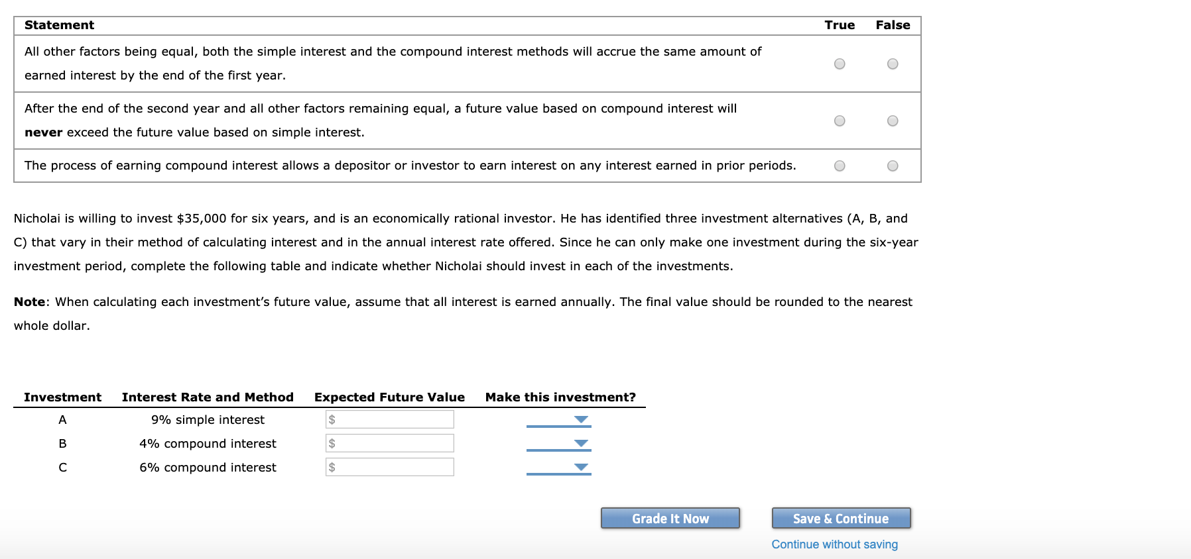Select False for the first statement
This screenshot has width=1191, height=559.
tap(892, 64)
